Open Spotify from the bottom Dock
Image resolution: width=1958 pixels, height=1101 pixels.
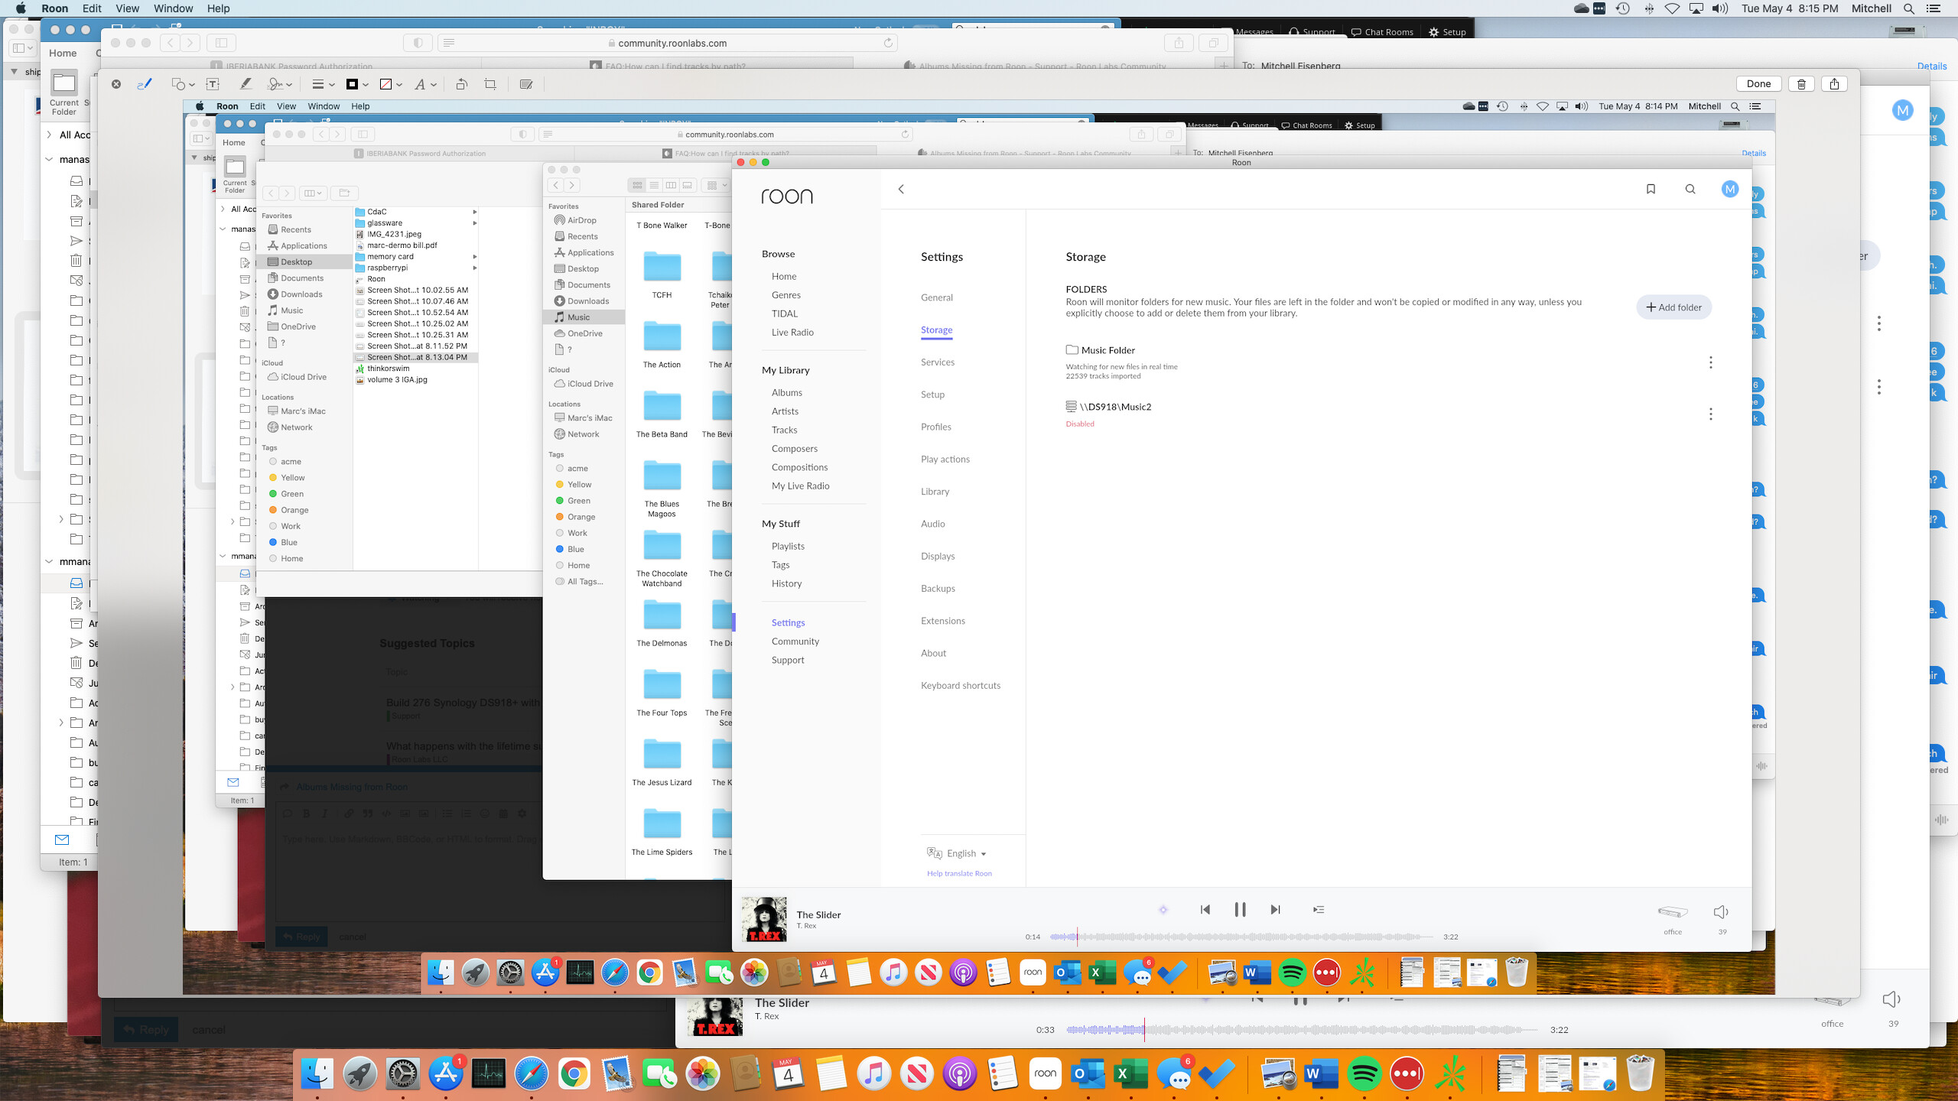(x=1364, y=1073)
